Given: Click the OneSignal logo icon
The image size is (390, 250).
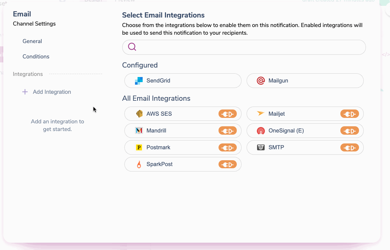Looking at the screenshot, I should coord(260,131).
